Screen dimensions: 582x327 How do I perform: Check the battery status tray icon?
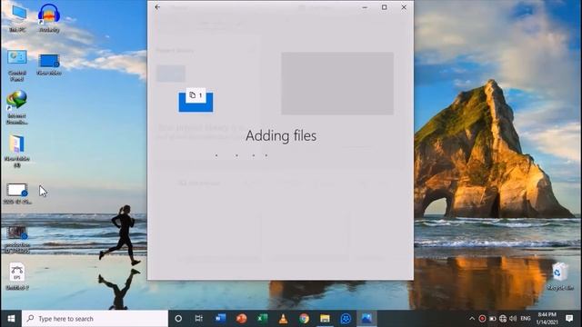pos(493,319)
